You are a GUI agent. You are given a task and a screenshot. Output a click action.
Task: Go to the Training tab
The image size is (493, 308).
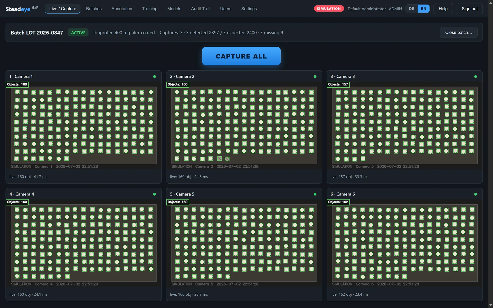tap(150, 9)
